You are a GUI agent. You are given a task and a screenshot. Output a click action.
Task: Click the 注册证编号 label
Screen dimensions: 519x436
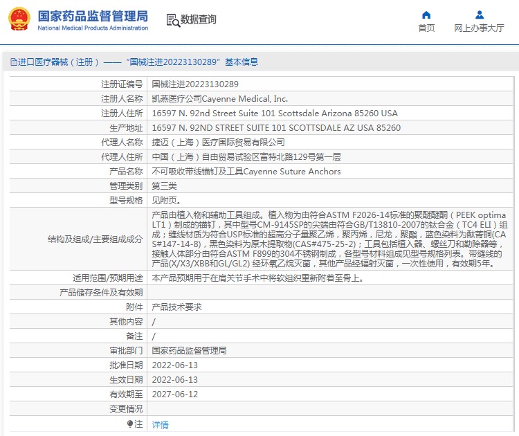tap(122, 84)
